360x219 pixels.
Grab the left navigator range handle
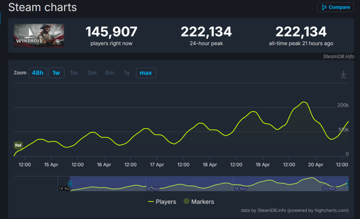(x=70, y=184)
